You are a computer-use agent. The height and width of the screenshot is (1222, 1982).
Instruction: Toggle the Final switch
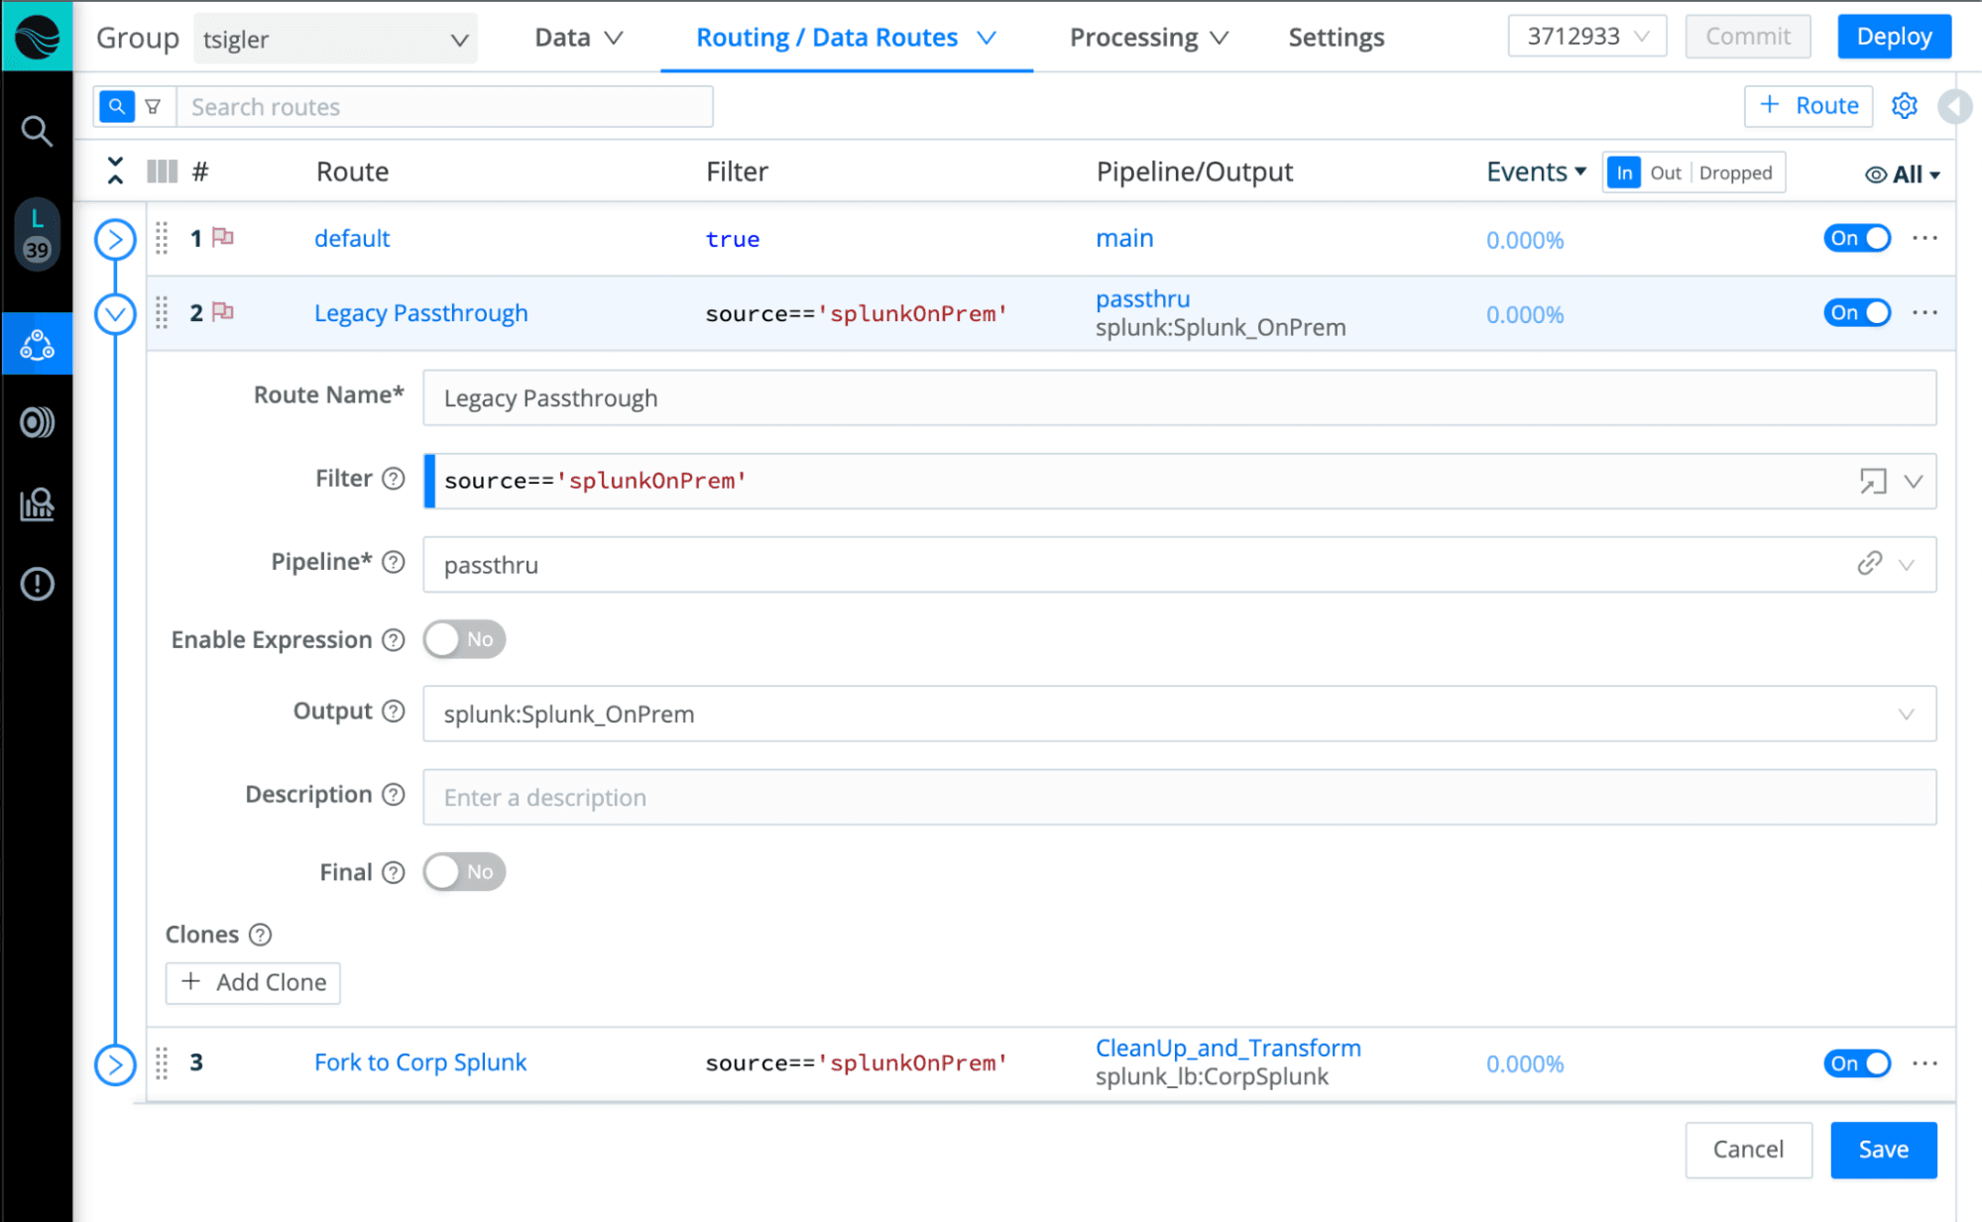pyautogui.click(x=464, y=872)
